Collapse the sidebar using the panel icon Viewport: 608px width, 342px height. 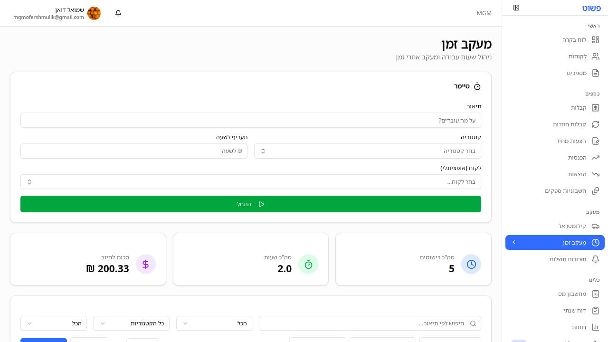(516, 8)
